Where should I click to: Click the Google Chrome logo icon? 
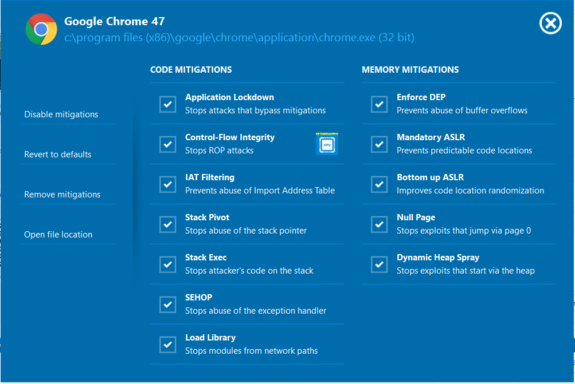pyautogui.click(x=41, y=29)
